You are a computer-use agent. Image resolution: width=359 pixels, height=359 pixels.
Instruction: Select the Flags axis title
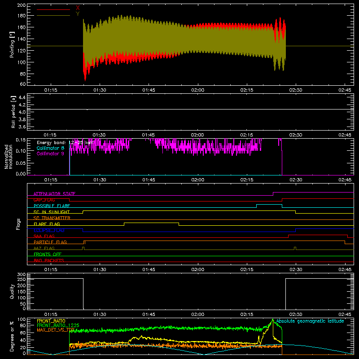(x=18, y=224)
